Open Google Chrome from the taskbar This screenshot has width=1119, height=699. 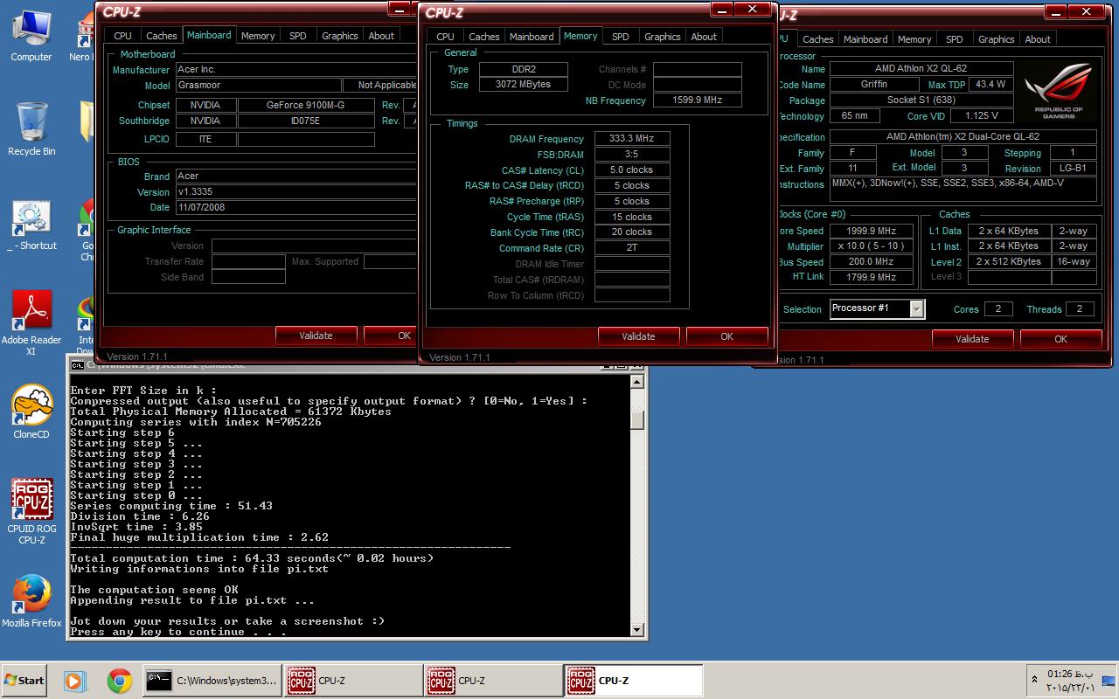tap(119, 681)
